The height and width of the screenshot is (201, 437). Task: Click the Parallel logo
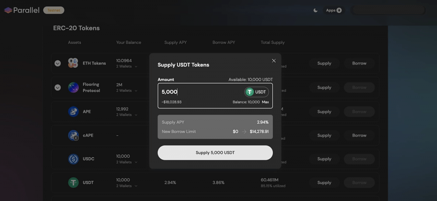coord(22,10)
